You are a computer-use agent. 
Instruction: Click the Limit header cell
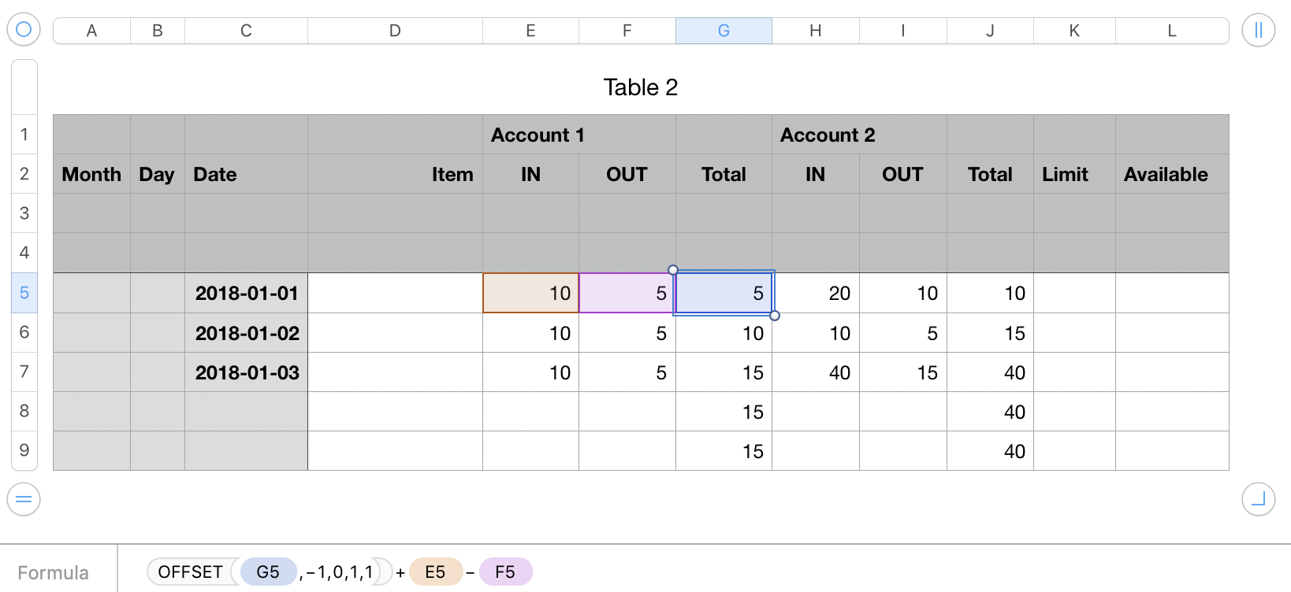click(x=1065, y=175)
